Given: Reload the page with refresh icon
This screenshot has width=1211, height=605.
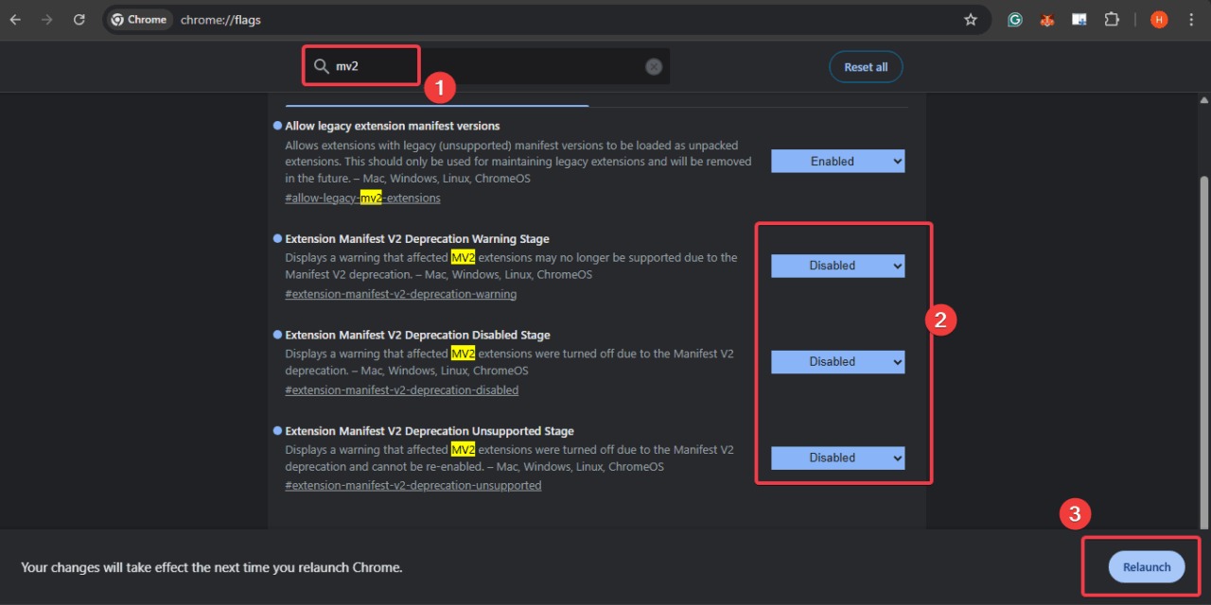Looking at the screenshot, I should point(79,20).
